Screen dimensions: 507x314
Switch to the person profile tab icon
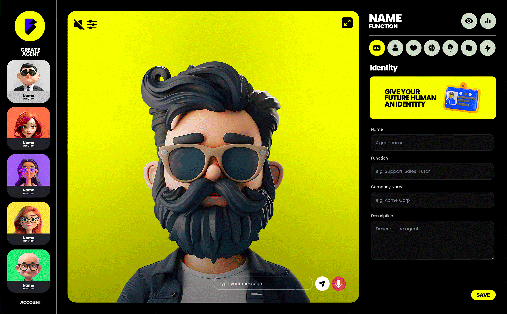tap(395, 48)
